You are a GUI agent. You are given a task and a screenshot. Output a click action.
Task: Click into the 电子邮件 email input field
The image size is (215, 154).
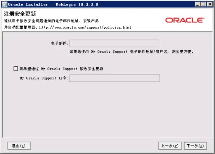click(x=114, y=43)
